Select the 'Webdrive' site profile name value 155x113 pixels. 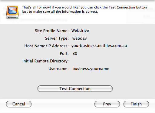[80, 31]
